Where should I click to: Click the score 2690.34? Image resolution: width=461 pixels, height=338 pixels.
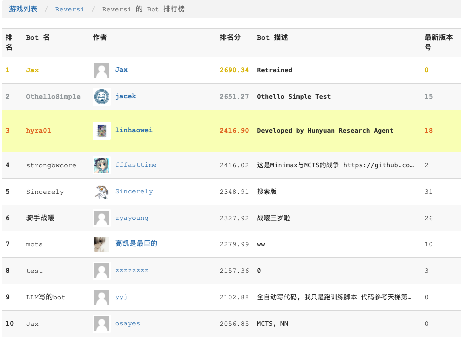[x=234, y=70]
